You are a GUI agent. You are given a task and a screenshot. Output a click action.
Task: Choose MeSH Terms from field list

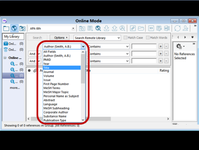(x=52, y=88)
